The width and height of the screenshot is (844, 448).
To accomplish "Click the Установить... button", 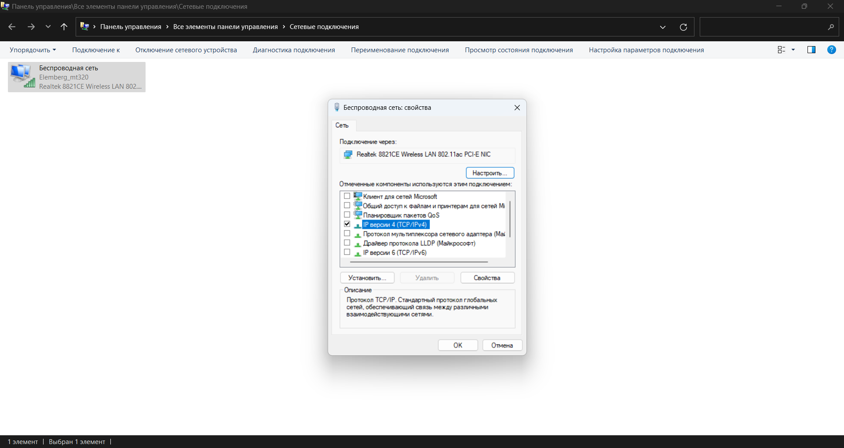I will click(x=367, y=278).
